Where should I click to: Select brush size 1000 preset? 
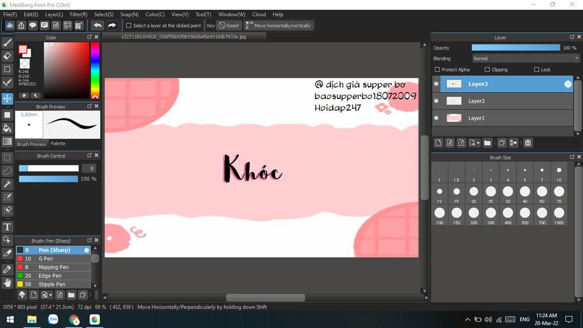pos(559,216)
